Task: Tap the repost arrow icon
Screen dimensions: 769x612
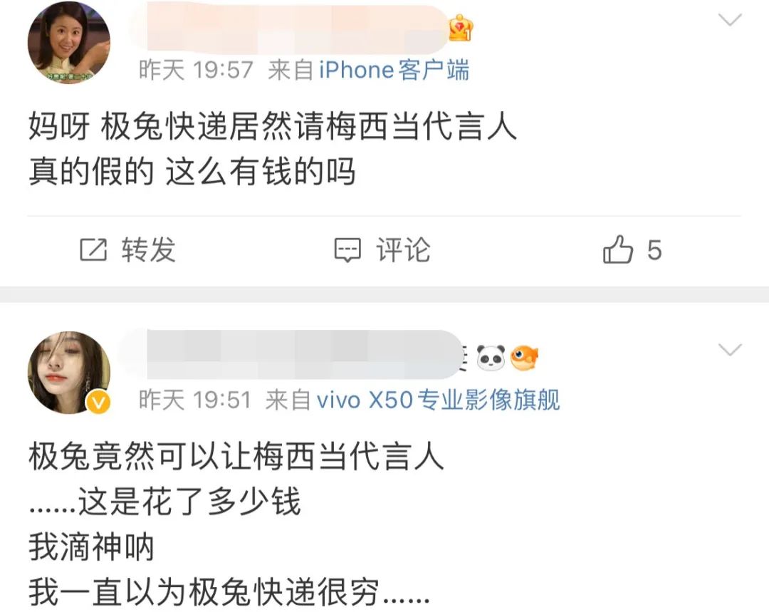Action: pyautogui.click(x=93, y=250)
